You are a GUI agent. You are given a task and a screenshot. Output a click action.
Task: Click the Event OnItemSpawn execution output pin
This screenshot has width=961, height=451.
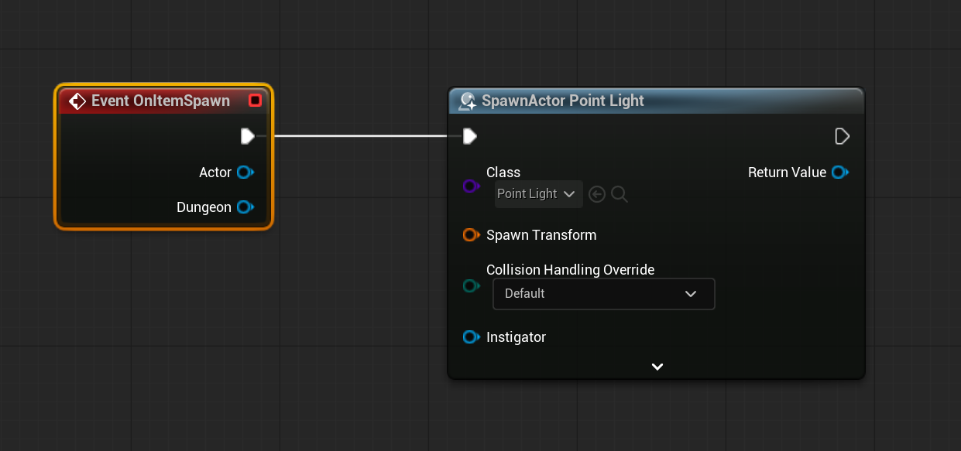[x=247, y=136]
